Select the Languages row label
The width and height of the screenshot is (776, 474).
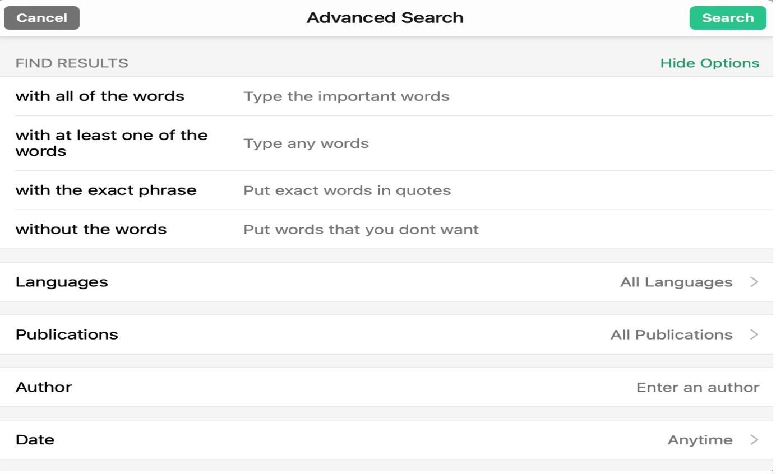tap(62, 282)
